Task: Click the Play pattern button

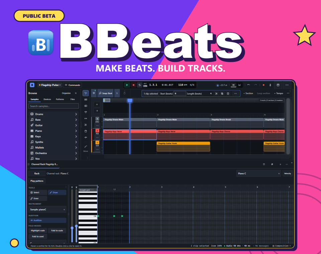Action: 37,181
